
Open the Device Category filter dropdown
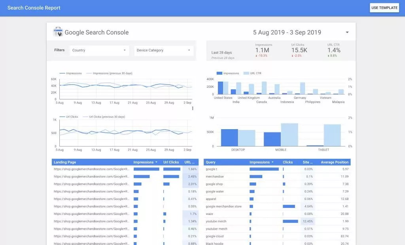tap(163, 50)
